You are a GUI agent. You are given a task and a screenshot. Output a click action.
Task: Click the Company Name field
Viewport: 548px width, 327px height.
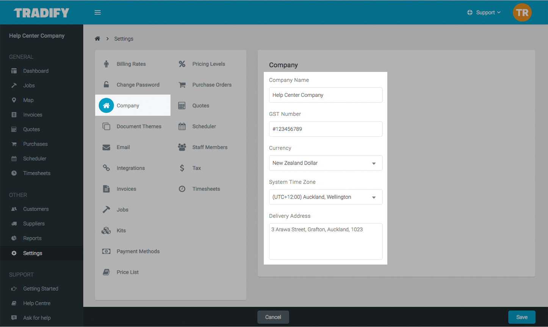pyautogui.click(x=325, y=95)
